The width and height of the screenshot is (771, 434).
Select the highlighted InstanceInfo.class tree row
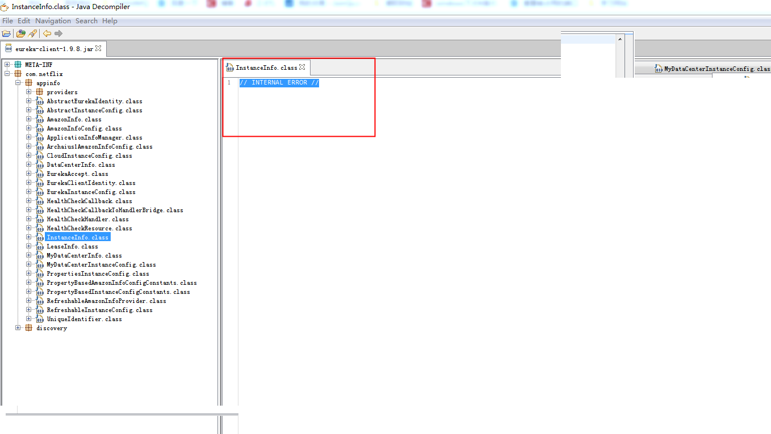(x=77, y=237)
